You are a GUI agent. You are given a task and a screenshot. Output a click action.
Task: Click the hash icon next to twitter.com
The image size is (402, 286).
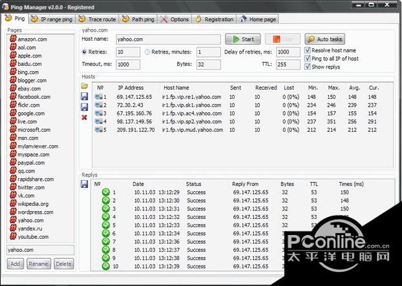[x=13, y=187]
